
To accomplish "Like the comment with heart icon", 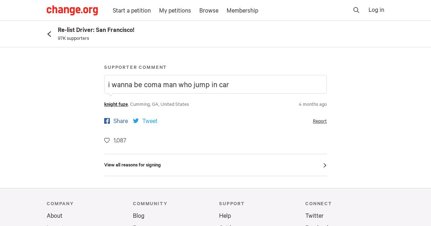I will click(107, 140).
